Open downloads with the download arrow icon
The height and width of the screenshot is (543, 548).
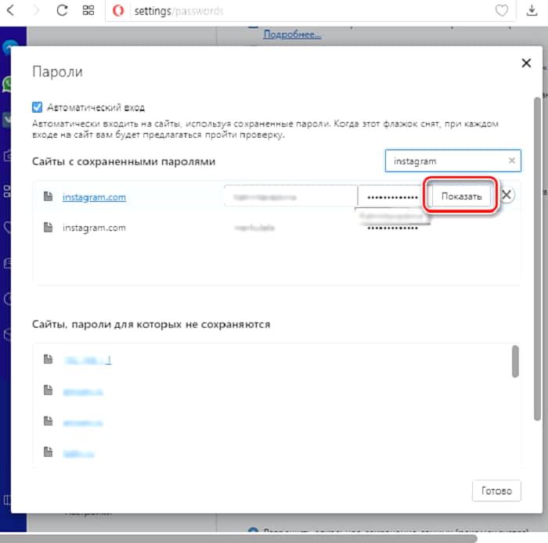pyautogui.click(x=532, y=10)
